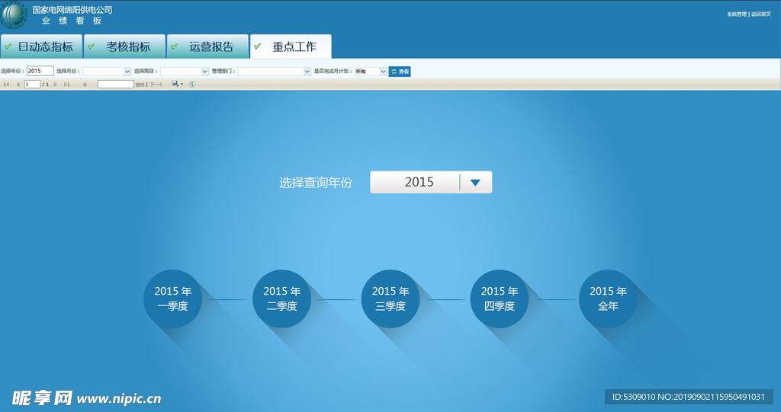The width and height of the screenshot is (781, 412).
Task: Jump to last report page
Action: (67, 85)
